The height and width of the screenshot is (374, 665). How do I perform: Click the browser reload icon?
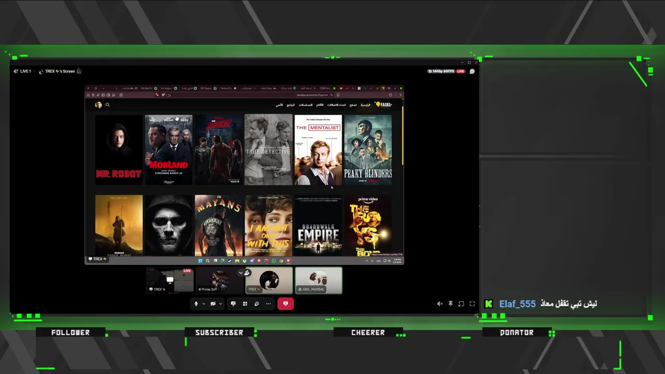pyautogui.click(x=391, y=95)
